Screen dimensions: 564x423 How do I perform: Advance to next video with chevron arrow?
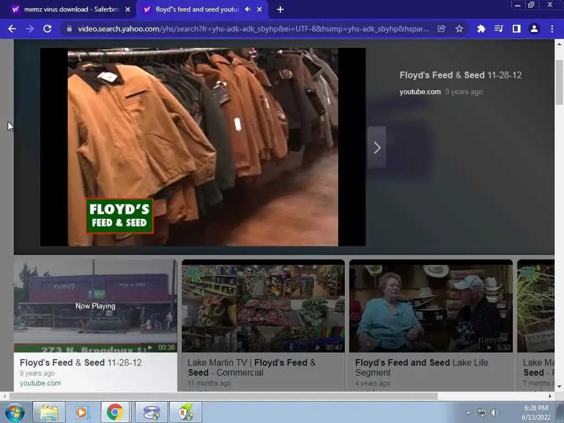pyautogui.click(x=377, y=148)
